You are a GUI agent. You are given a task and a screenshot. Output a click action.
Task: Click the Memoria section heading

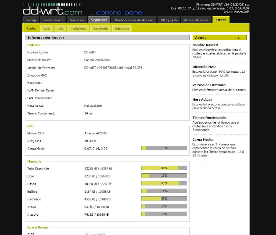(x=34, y=161)
